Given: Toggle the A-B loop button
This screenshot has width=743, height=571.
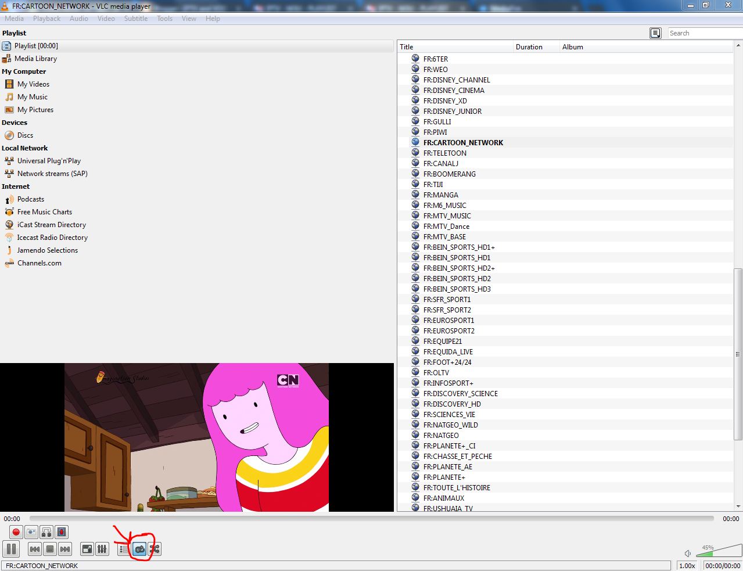Looking at the screenshot, I should 46,532.
